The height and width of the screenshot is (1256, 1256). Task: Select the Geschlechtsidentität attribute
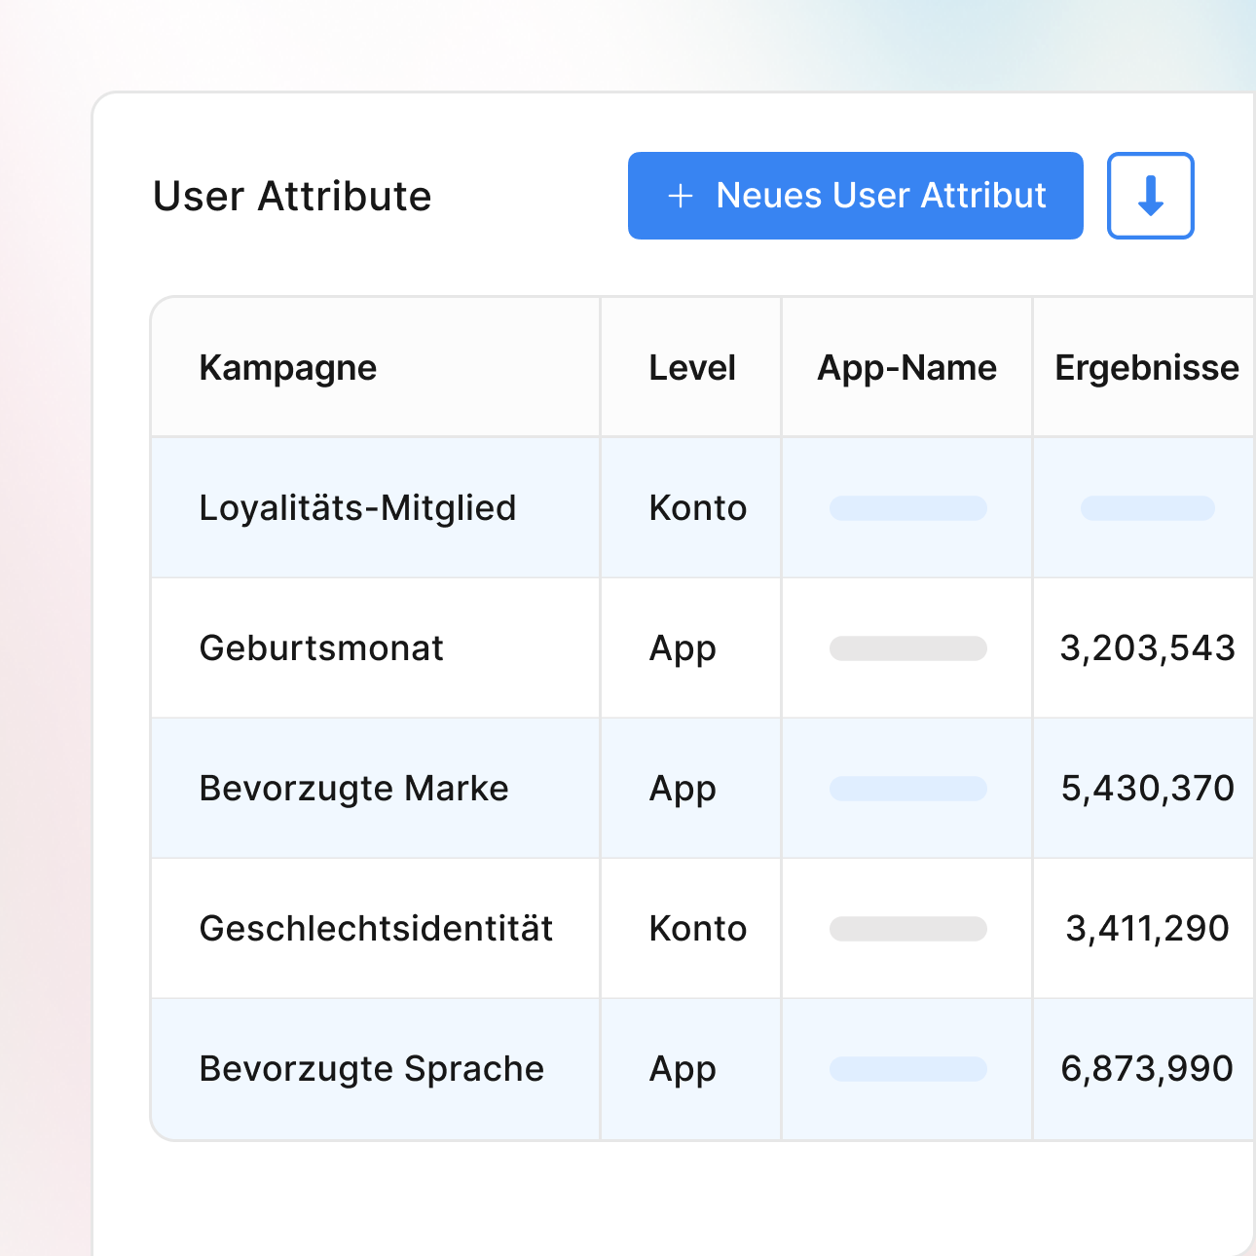pyautogui.click(x=376, y=929)
